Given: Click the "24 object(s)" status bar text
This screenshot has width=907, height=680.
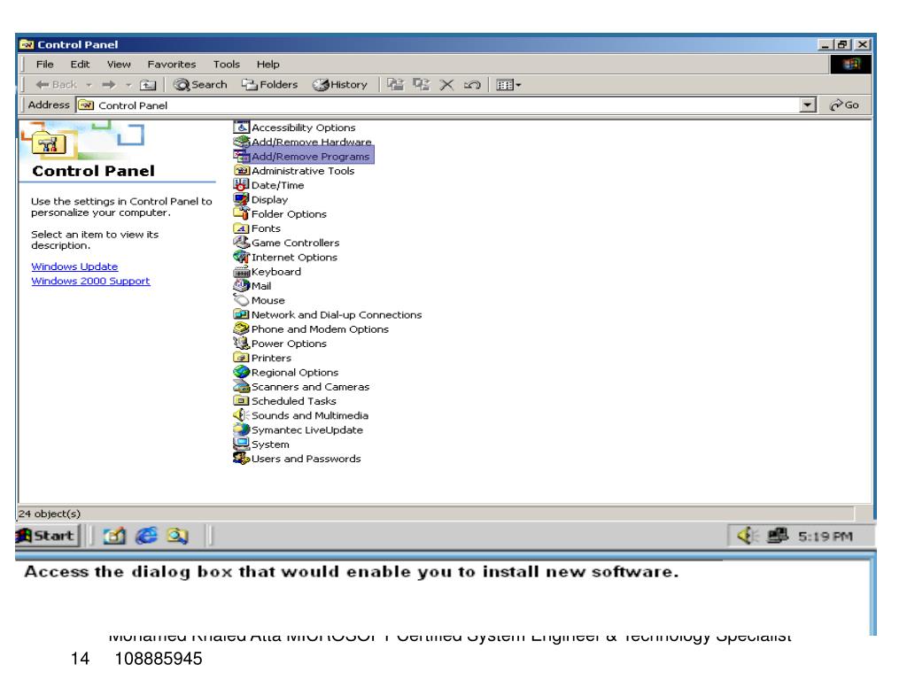Looking at the screenshot, I should (50, 514).
